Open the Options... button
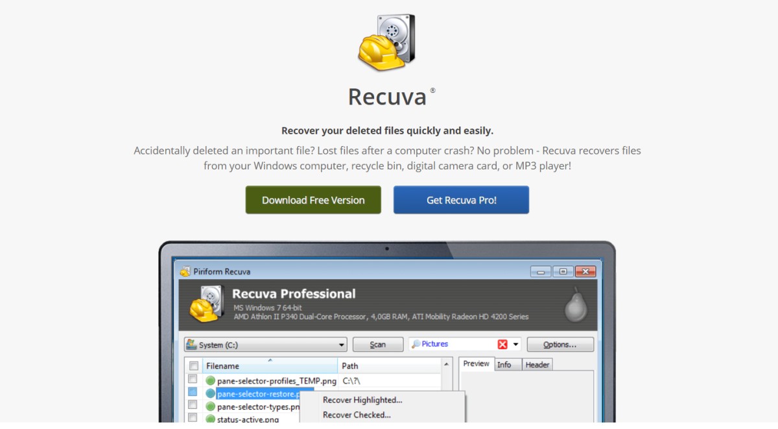778x429 pixels. pyautogui.click(x=560, y=345)
